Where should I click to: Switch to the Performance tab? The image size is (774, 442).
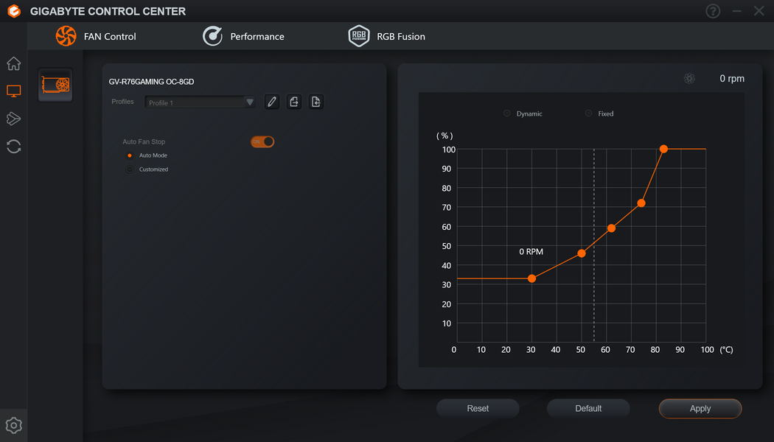243,36
